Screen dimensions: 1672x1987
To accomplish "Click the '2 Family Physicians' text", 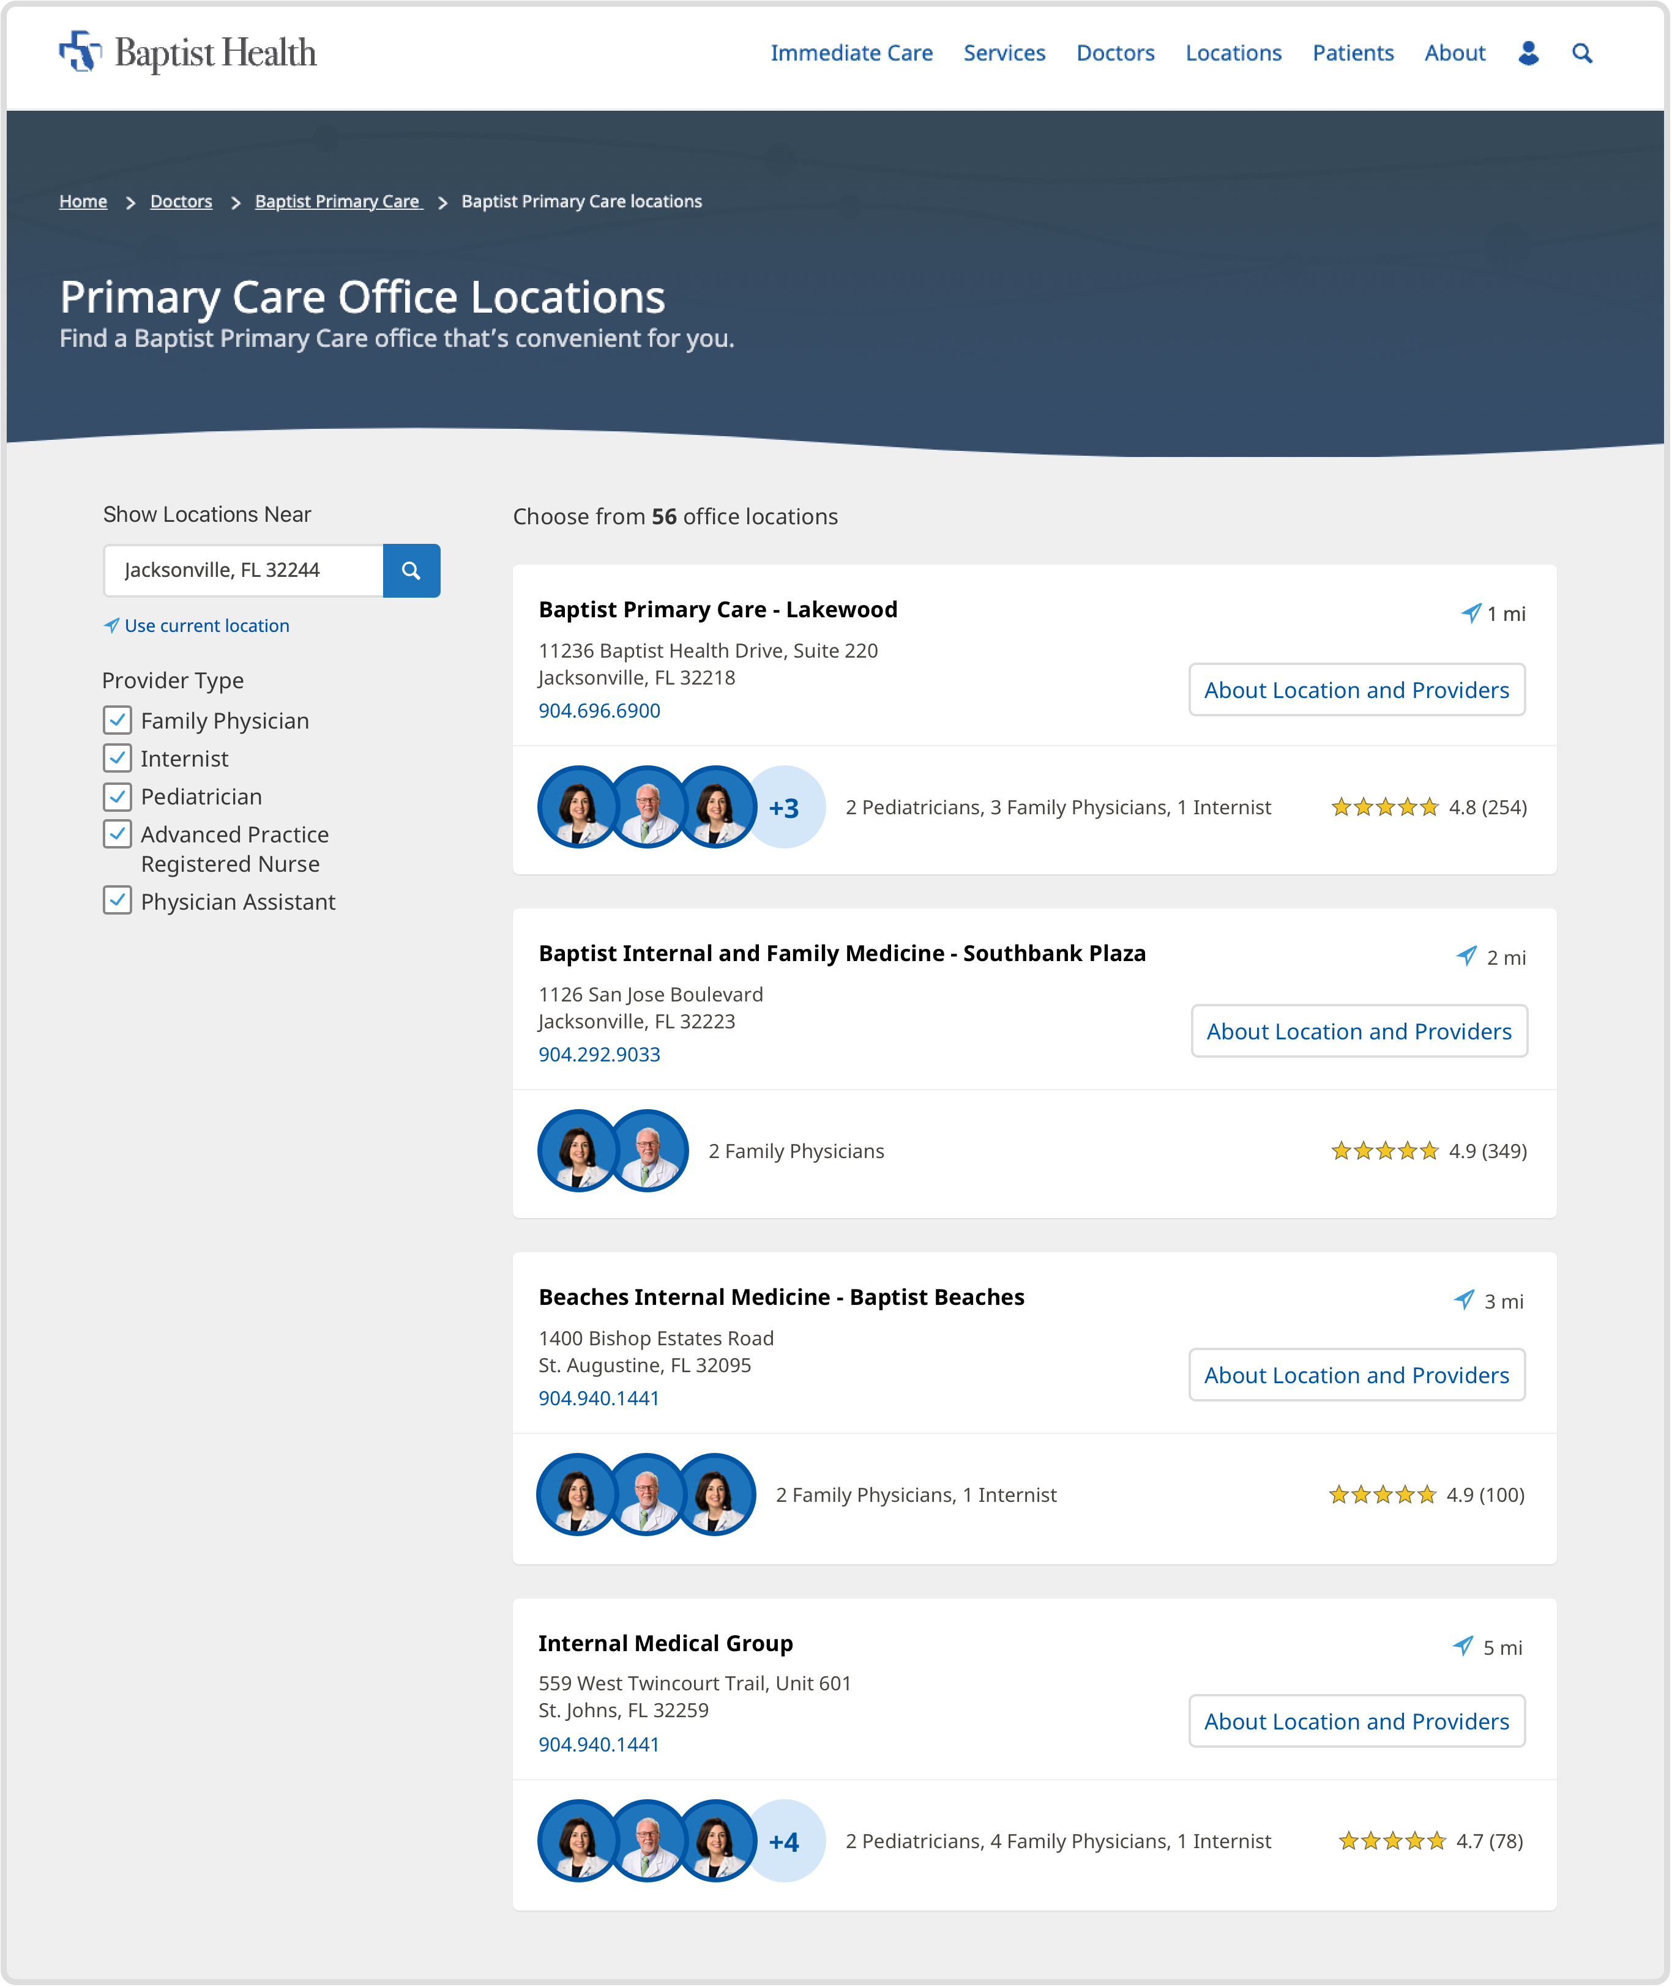I will point(797,1151).
